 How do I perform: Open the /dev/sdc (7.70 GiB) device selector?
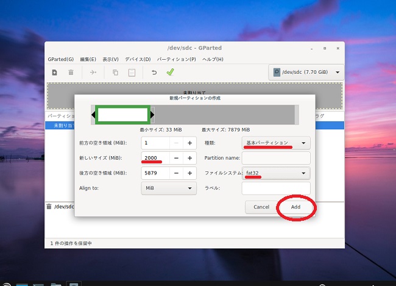(306, 73)
